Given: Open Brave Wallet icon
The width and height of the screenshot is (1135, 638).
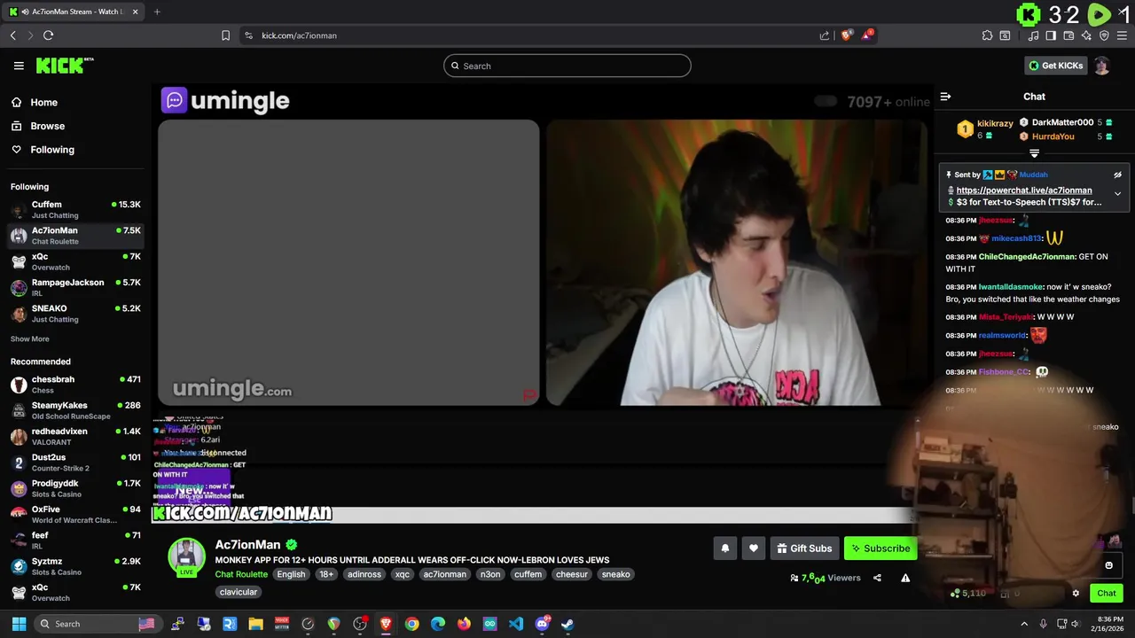Looking at the screenshot, I should pos(1068,35).
